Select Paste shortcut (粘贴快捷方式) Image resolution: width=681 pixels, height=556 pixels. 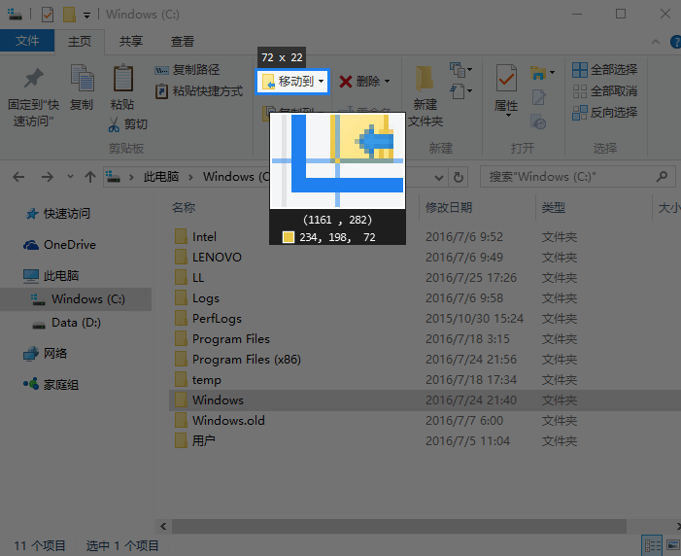(199, 91)
